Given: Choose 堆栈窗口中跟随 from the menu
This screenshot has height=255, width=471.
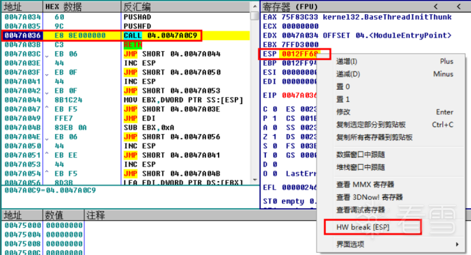Looking at the screenshot, I should click(361, 167).
